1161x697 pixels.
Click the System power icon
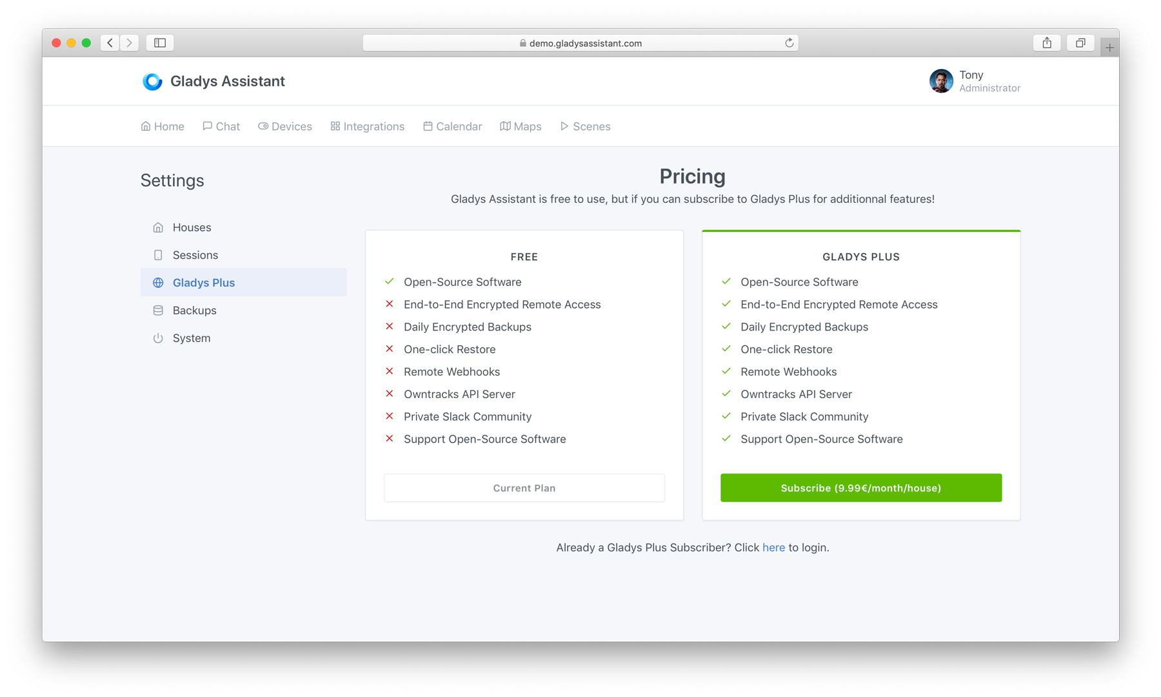point(158,338)
